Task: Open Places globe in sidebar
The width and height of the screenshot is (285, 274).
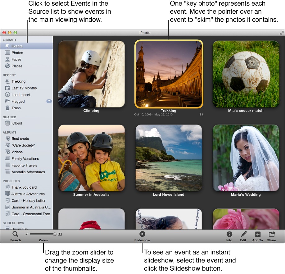Action: (17, 66)
